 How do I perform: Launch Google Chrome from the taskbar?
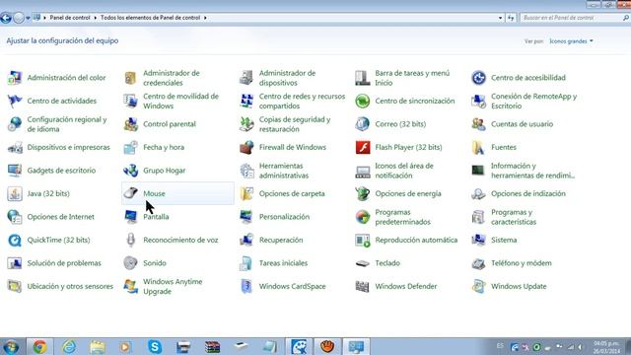coord(39,346)
